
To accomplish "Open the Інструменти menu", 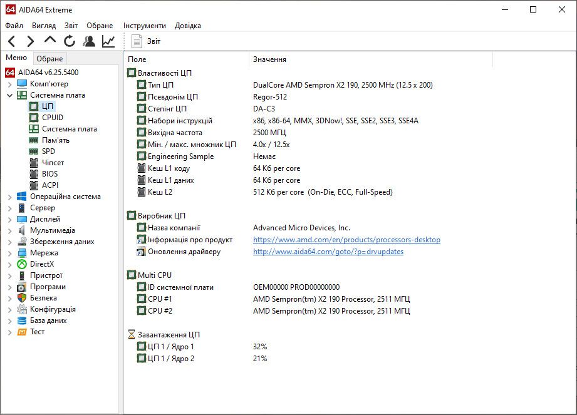I will pos(145,26).
